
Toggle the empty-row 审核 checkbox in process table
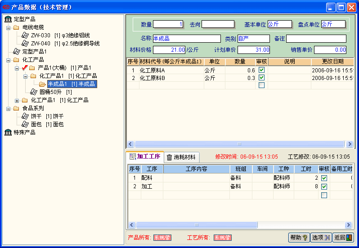324,195
